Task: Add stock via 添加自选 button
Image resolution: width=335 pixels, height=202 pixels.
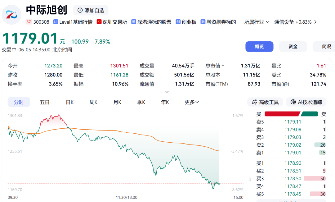Action: [x=91, y=10]
